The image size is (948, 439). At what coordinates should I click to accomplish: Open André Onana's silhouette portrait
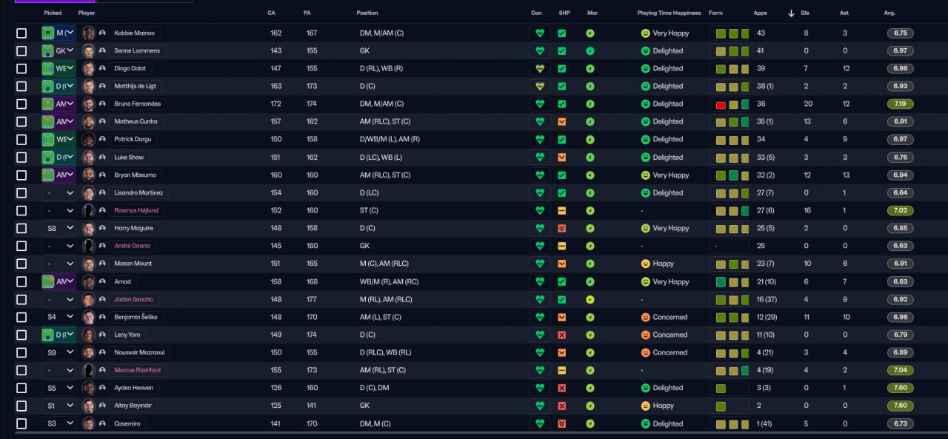pos(89,247)
